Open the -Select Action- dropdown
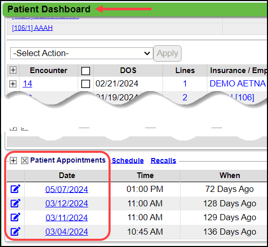Image resolution: width=268 pixels, height=247 pixels. pyautogui.click(x=82, y=54)
